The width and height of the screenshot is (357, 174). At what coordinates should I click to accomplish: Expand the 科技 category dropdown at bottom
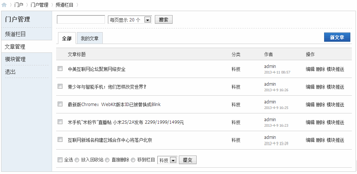click(173, 160)
